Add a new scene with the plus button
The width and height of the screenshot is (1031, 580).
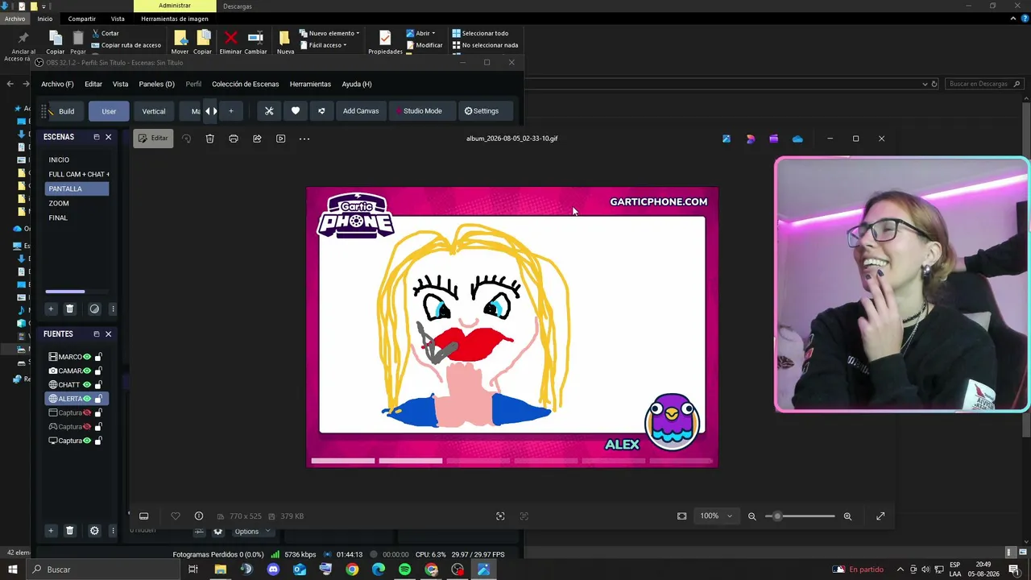(51, 309)
